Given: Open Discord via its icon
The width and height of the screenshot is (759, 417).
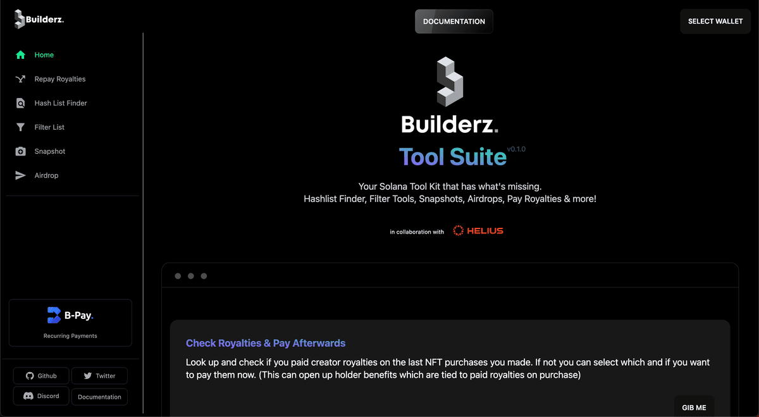Looking at the screenshot, I should point(29,395).
